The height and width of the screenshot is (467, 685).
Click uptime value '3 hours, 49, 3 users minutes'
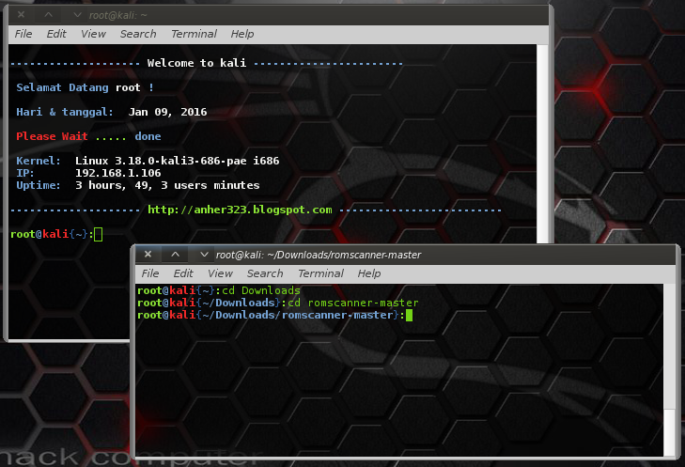point(167,185)
